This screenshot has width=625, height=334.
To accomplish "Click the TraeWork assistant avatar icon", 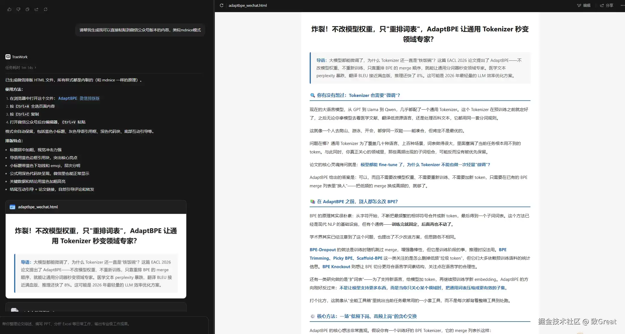I will pos(8,57).
